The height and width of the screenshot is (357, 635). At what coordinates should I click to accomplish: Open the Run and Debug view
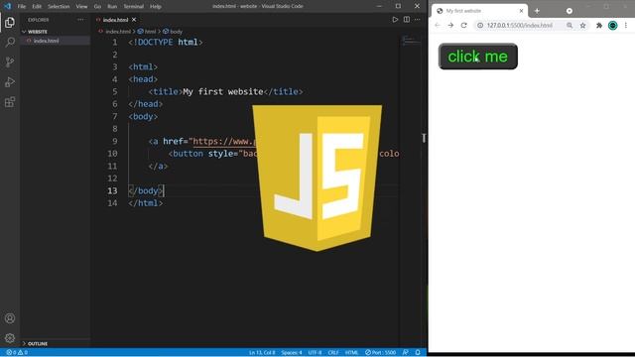click(10, 81)
